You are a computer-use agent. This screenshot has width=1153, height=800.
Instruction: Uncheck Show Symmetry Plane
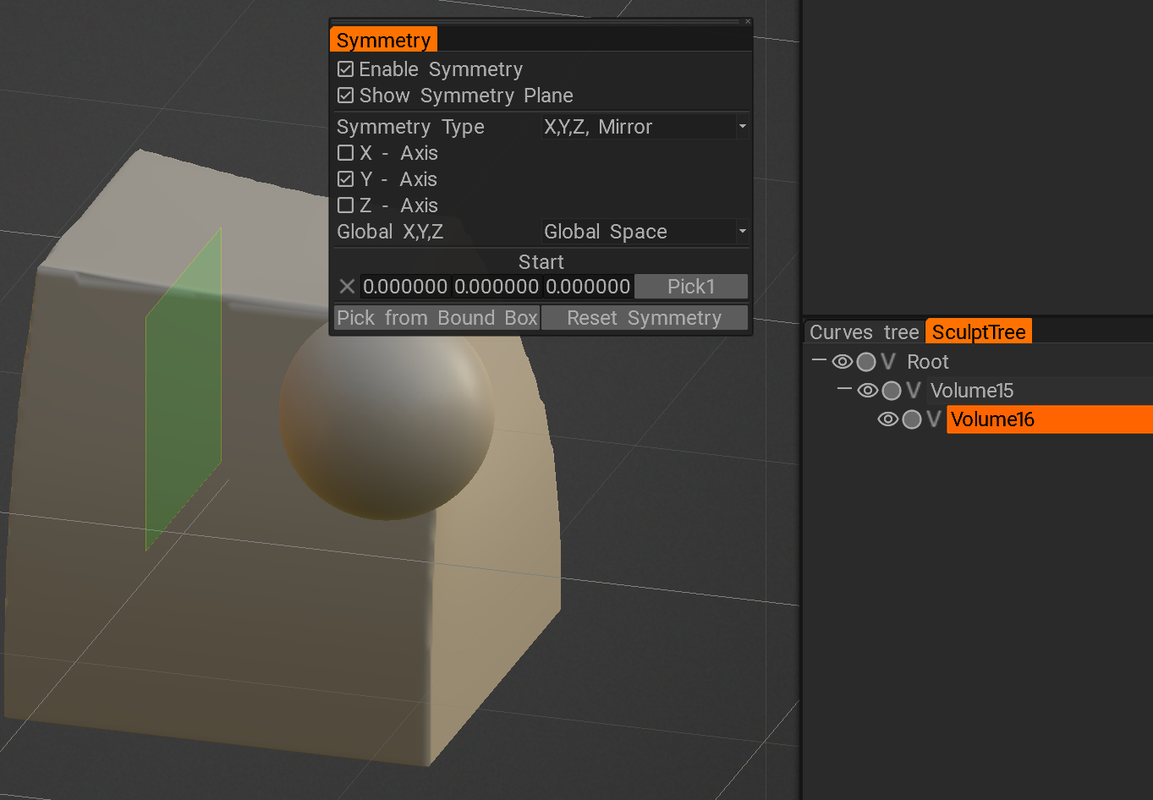coord(345,96)
